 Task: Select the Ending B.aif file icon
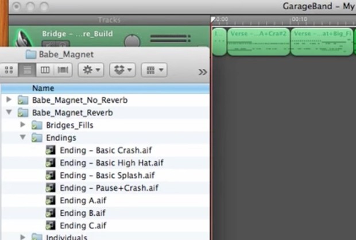point(51,213)
